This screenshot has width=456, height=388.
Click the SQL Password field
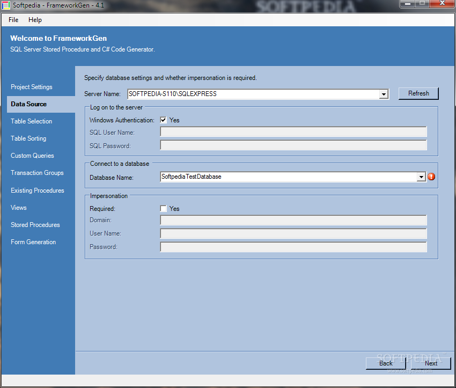point(293,145)
